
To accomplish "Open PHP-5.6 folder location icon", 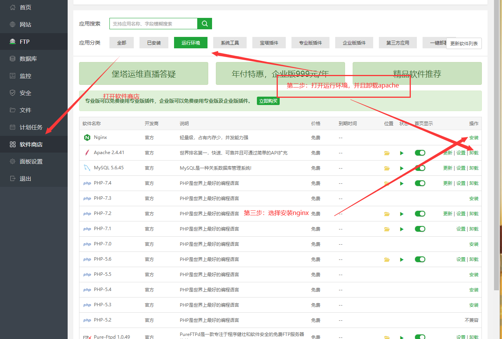I will pos(387,259).
